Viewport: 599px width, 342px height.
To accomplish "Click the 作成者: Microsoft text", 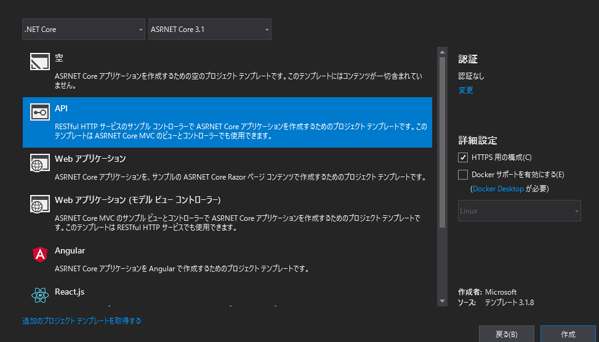I will 488,292.
